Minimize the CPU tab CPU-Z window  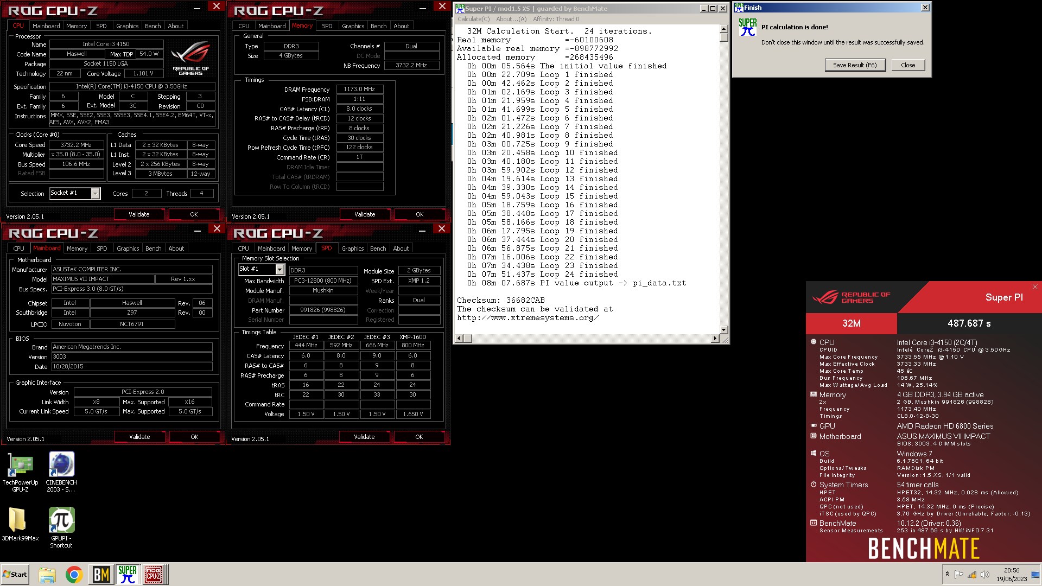(196, 8)
